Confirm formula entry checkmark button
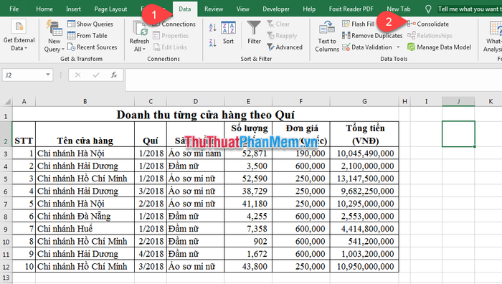502x284 pixels. [x=95, y=75]
